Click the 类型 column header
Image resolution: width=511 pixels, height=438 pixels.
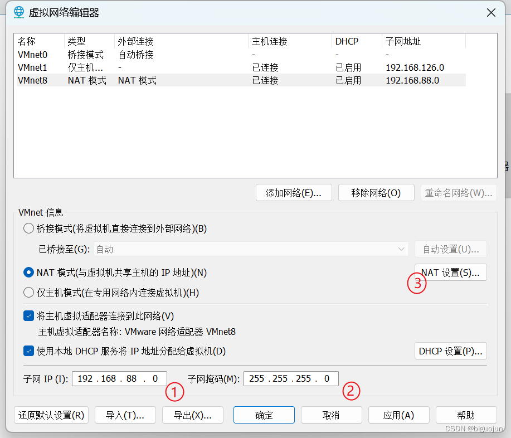(90, 41)
